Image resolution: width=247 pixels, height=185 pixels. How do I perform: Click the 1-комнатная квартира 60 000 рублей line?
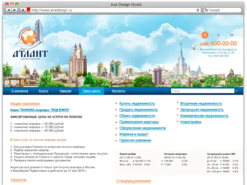click(x=37, y=124)
